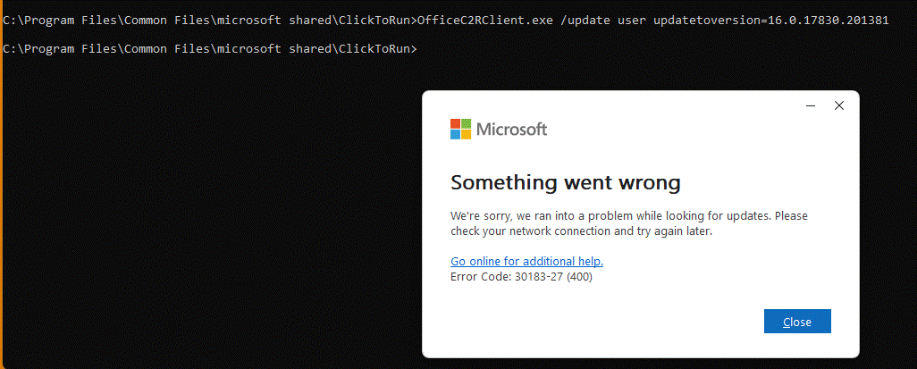Open the 'Go online for additional help' link
The height and width of the screenshot is (369, 917).
(526, 261)
